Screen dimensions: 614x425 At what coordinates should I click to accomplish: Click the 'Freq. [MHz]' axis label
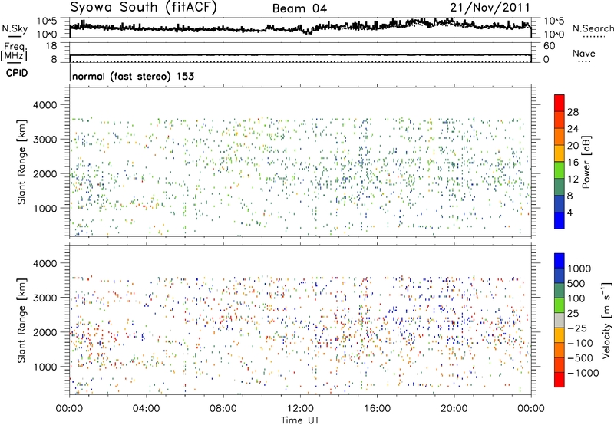14,51
